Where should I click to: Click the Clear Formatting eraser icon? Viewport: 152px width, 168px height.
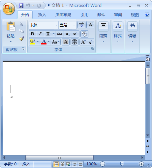coord(84,34)
